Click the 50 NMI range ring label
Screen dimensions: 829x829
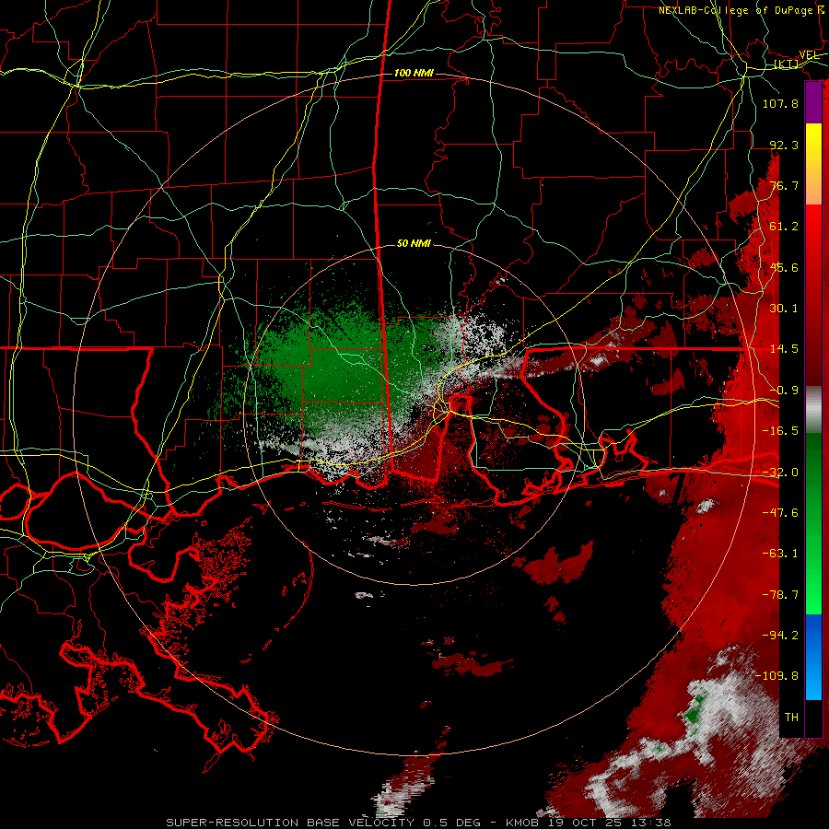414,244
